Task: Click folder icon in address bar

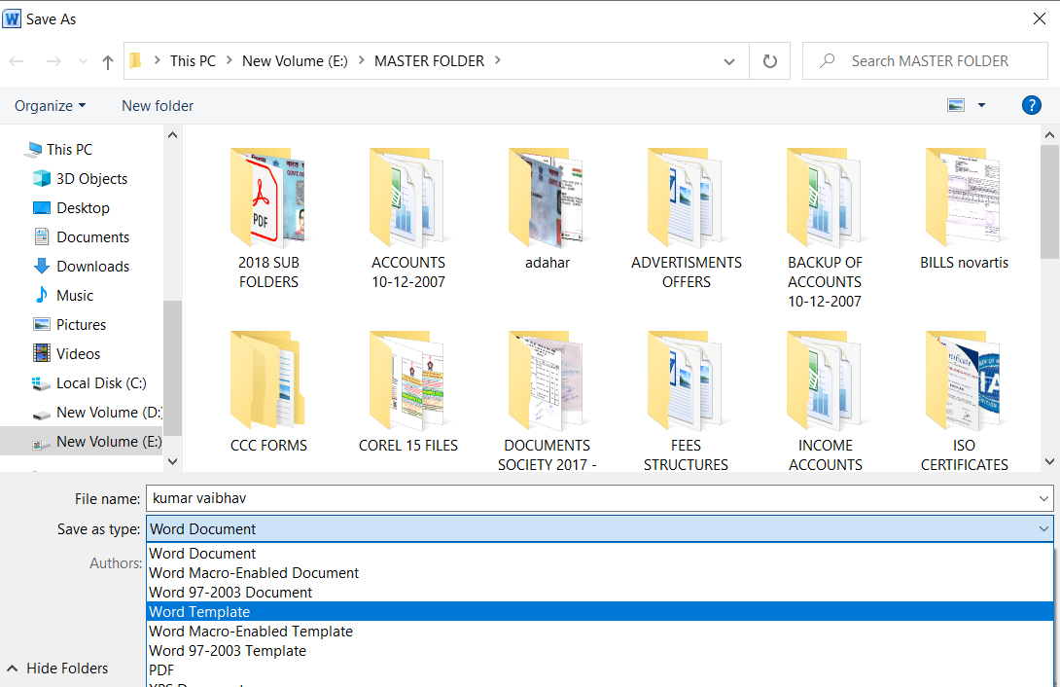Action: pos(136,61)
